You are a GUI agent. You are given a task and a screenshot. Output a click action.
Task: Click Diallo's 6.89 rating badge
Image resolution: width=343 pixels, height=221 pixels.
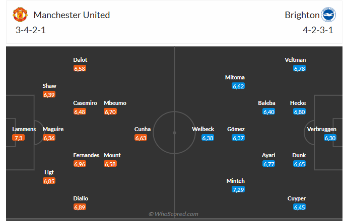click(x=80, y=207)
